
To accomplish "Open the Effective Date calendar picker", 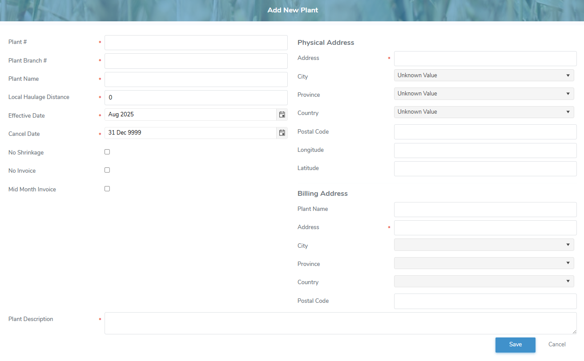I will (282, 115).
